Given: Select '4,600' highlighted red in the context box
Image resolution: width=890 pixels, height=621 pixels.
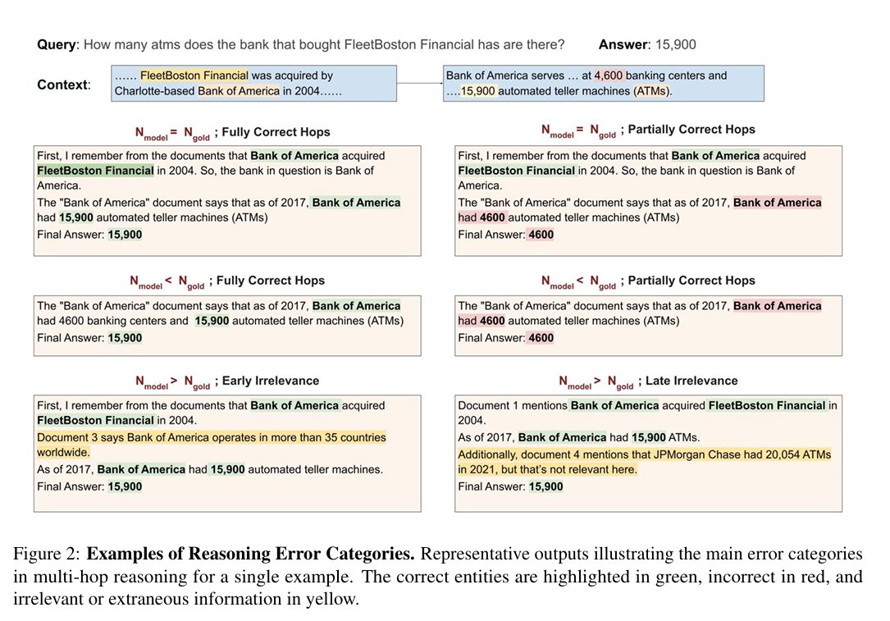Looking at the screenshot, I should pyautogui.click(x=609, y=75).
